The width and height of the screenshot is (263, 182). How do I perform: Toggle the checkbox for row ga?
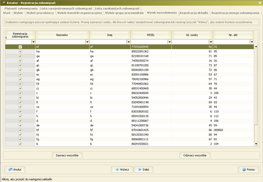point(20,56)
